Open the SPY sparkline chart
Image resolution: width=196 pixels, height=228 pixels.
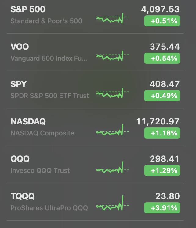[113, 93]
